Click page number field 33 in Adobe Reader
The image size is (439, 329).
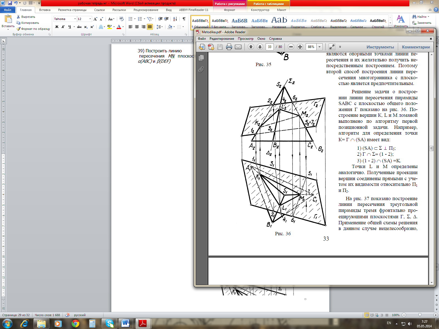point(270,47)
